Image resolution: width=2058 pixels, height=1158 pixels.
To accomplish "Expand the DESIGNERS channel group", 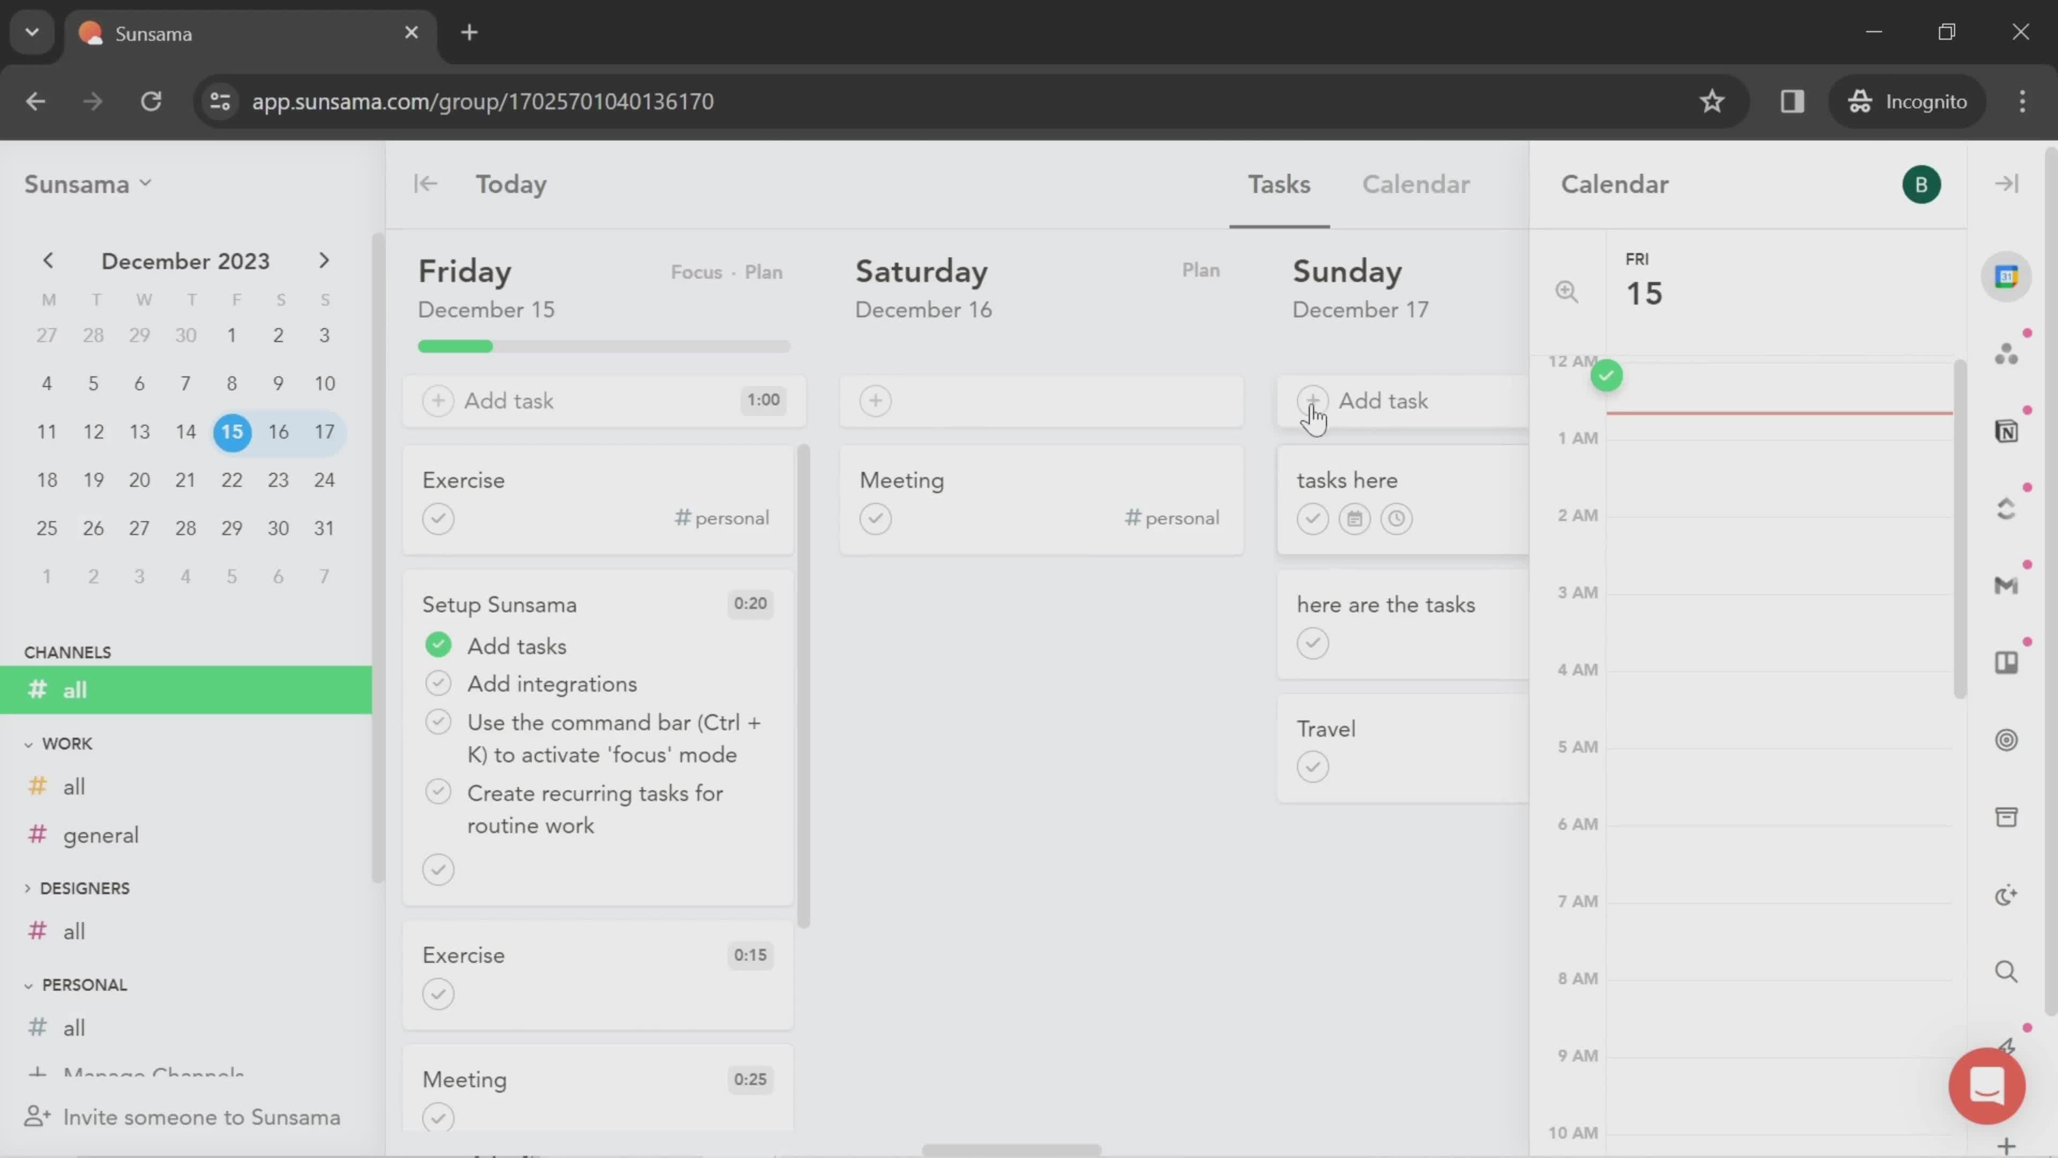I will pyautogui.click(x=28, y=889).
